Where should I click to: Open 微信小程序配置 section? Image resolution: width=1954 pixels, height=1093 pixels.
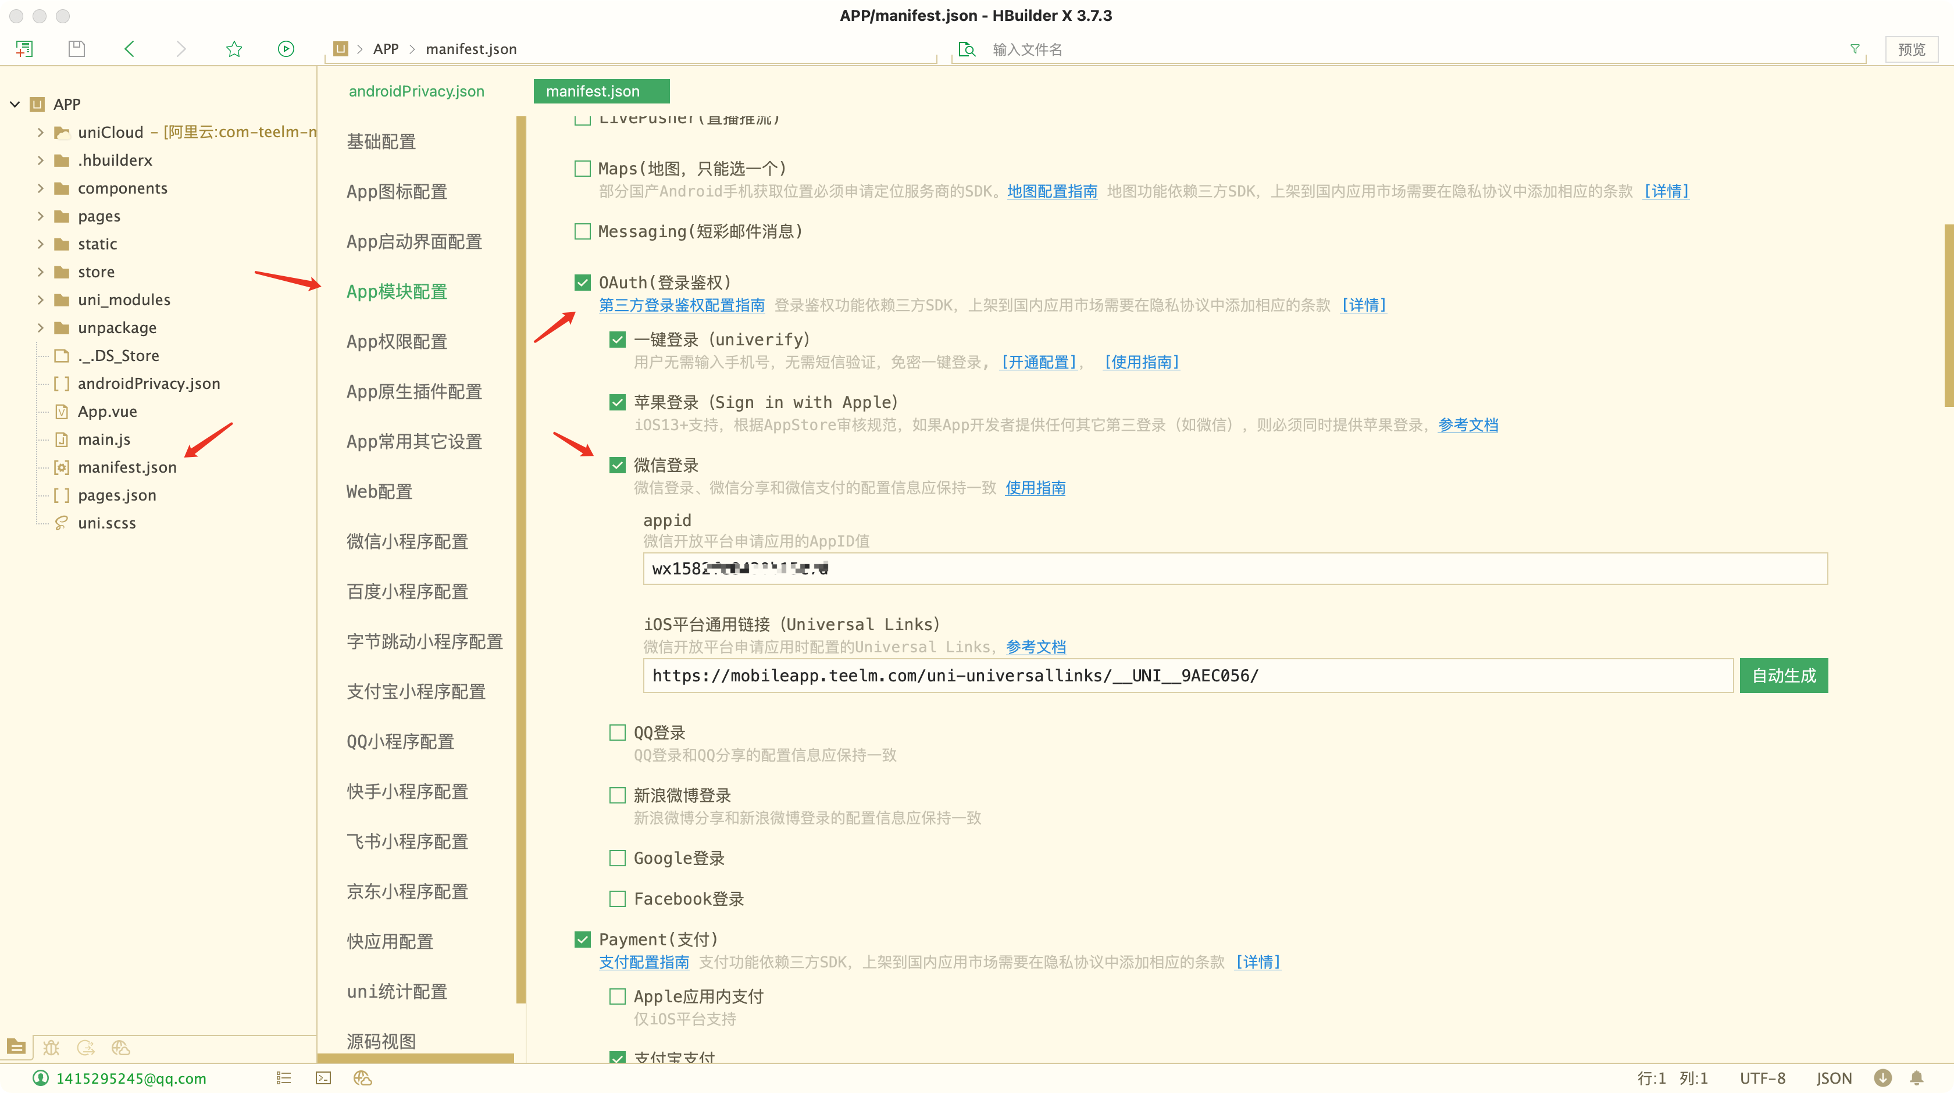407,542
